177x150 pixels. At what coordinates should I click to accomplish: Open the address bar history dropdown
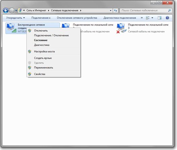111,10
